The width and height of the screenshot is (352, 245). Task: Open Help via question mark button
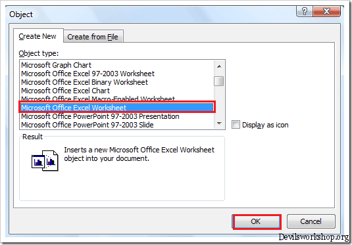click(x=305, y=11)
